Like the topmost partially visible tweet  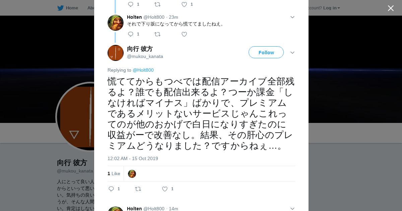(184, 4)
